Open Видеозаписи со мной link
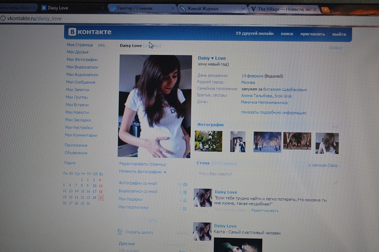The height and width of the screenshot is (252, 379). coord(138,191)
